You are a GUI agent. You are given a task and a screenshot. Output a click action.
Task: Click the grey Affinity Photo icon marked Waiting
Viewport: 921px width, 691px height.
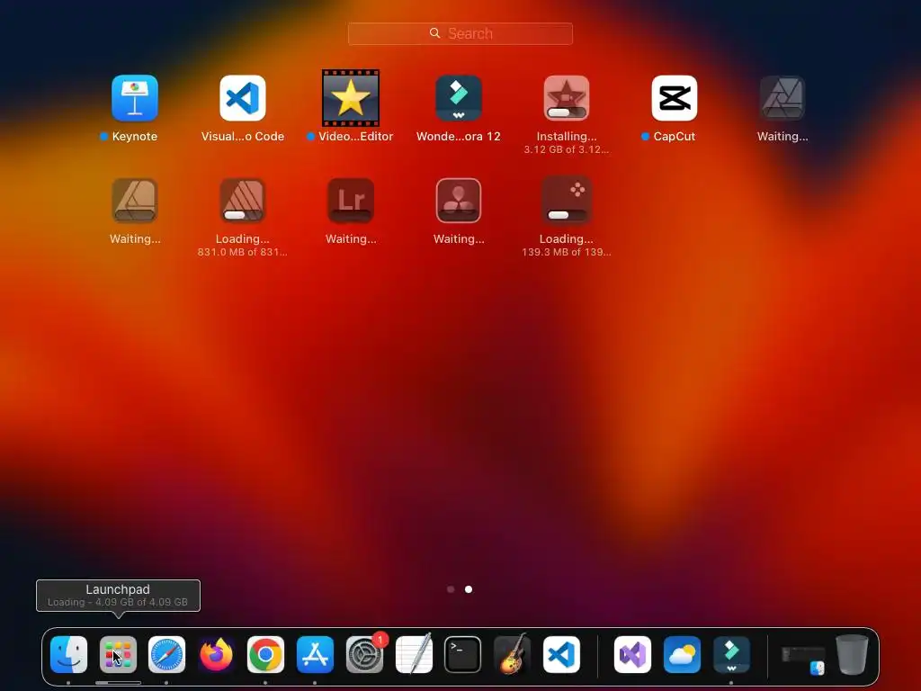pos(782,97)
